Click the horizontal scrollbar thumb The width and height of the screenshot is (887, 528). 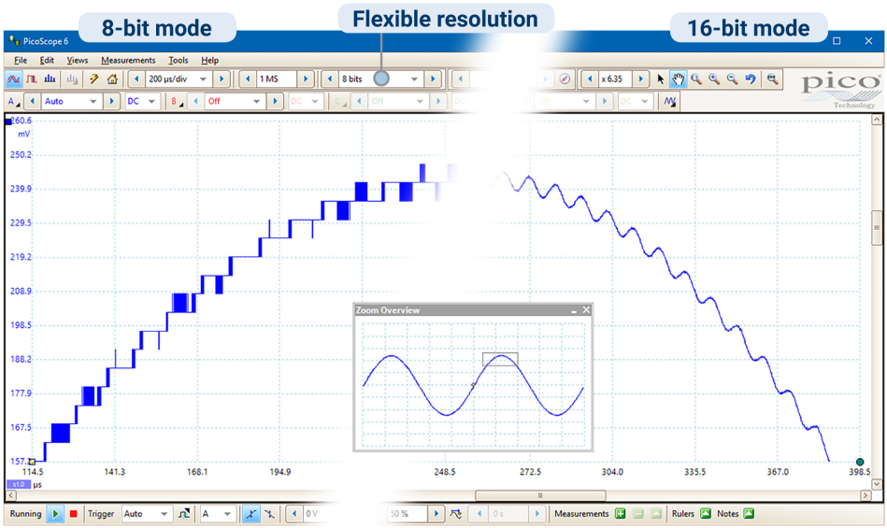pos(538,495)
